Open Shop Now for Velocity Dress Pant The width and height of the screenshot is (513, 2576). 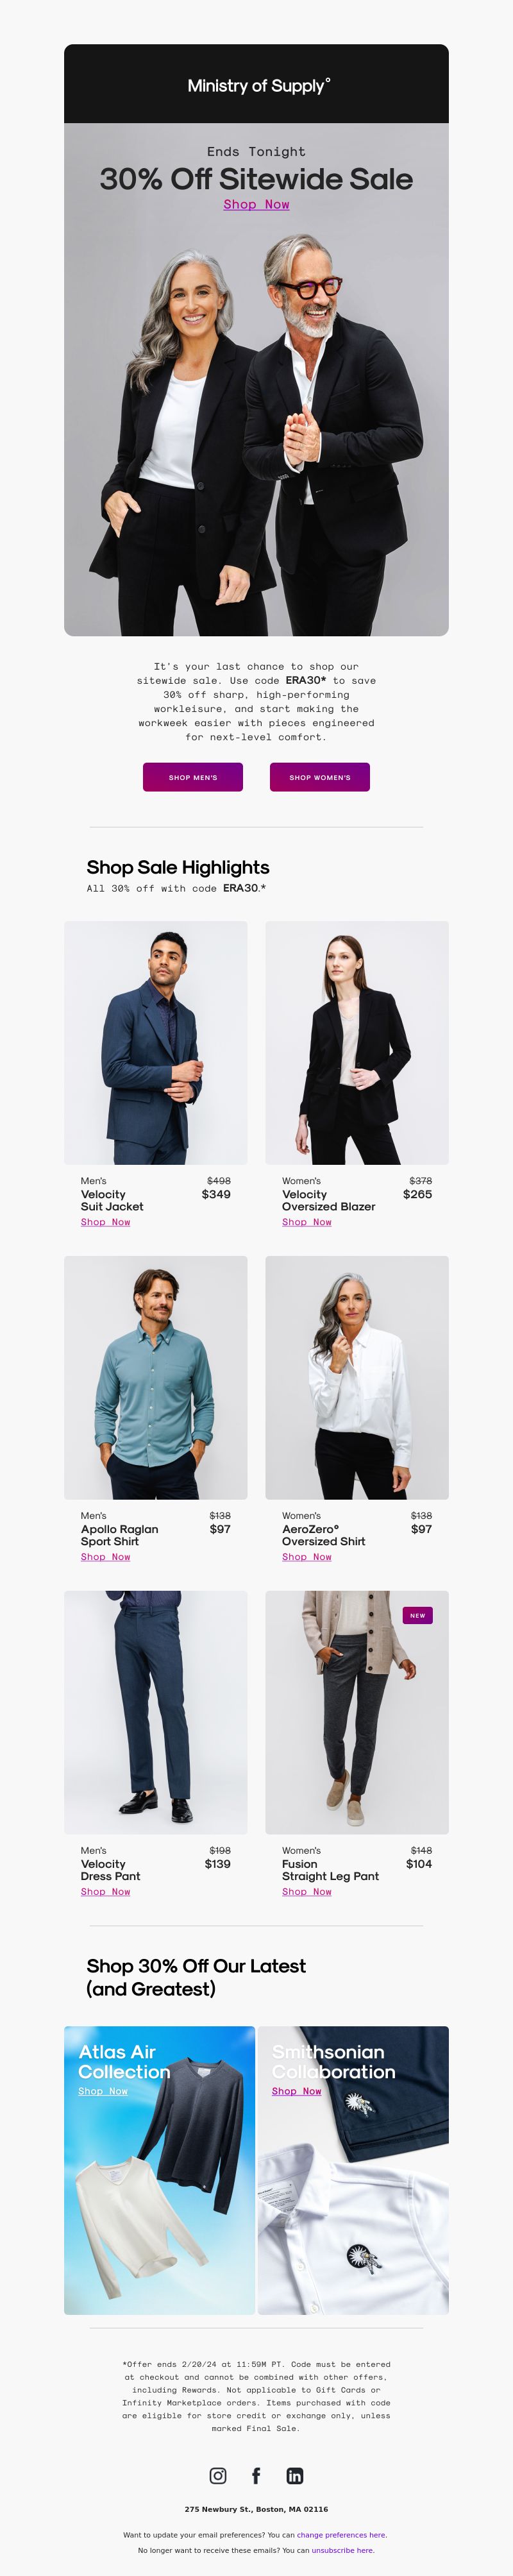[x=105, y=1892]
